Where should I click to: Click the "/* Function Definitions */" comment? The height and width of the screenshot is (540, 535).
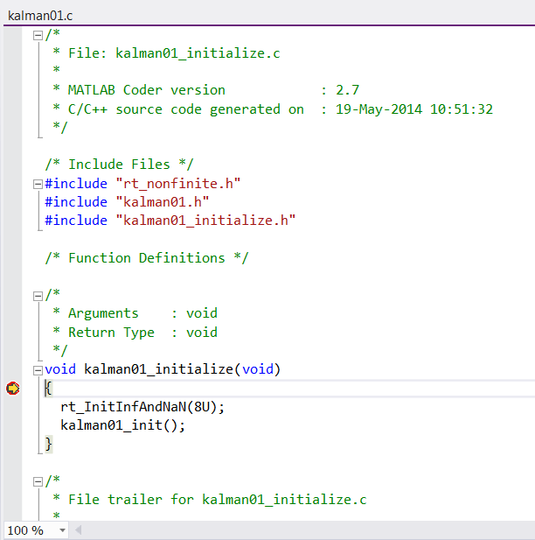click(x=147, y=258)
